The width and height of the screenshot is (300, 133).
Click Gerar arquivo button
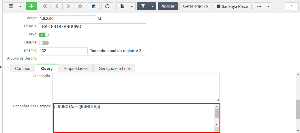(195, 6)
